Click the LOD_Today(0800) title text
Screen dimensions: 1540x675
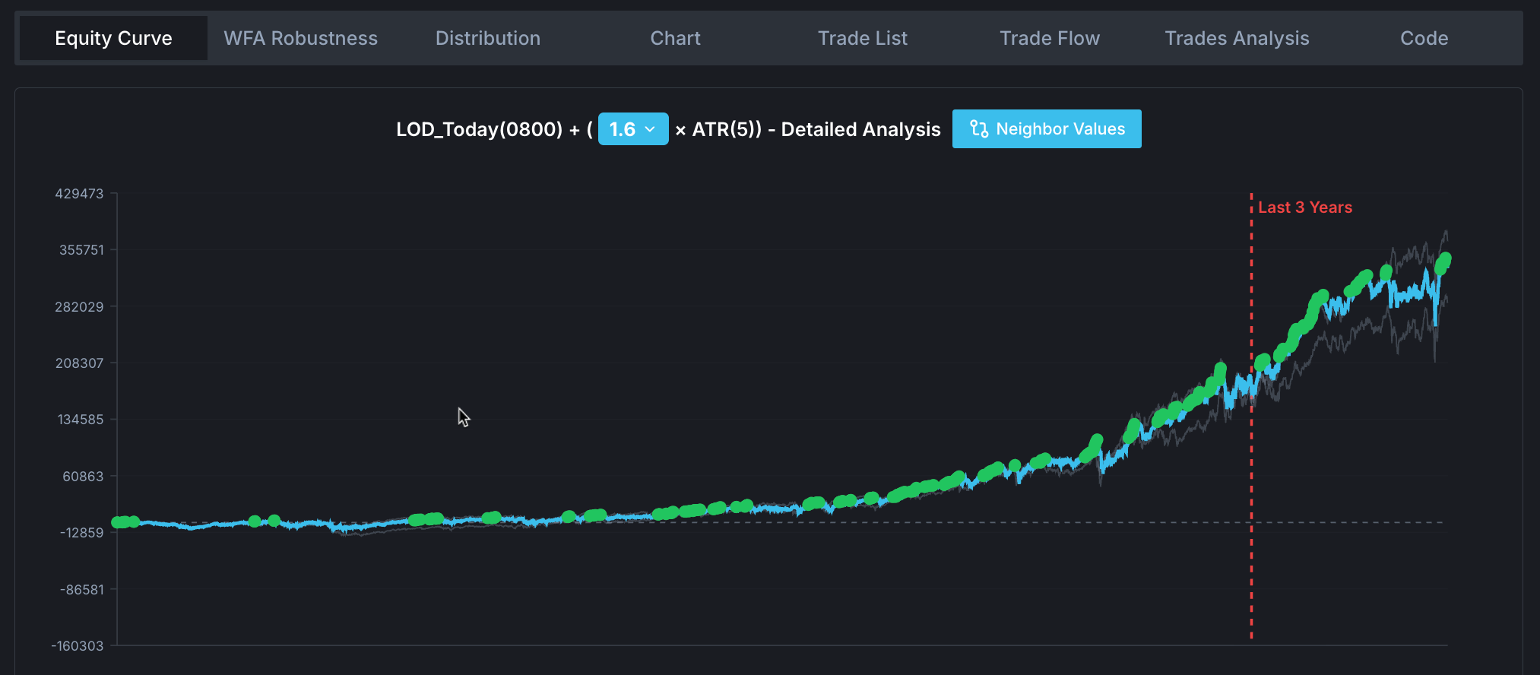pyautogui.click(x=480, y=129)
